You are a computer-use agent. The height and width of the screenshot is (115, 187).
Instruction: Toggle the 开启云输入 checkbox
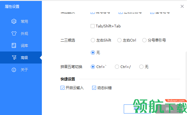coord(63,88)
